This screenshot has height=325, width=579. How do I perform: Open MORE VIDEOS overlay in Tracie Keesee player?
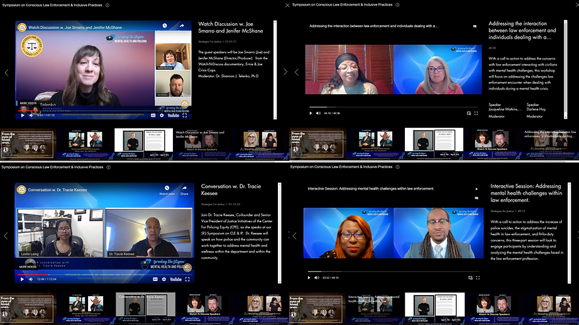click(x=28, y=267)
